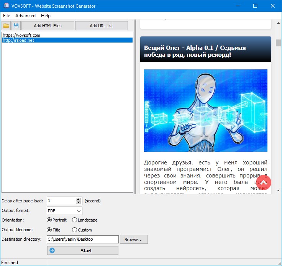Click the save floppy disk icon
The image size is (282, 266).
16,26
